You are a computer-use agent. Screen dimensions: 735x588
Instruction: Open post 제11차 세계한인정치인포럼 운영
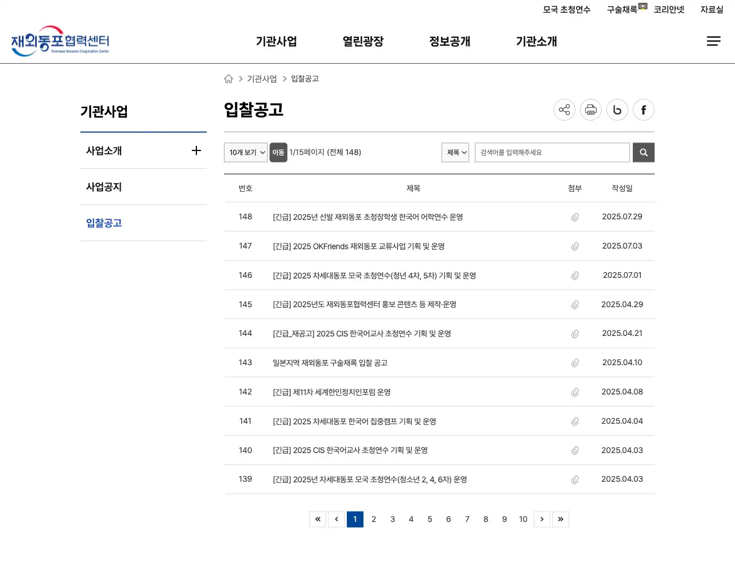[332, 392]
